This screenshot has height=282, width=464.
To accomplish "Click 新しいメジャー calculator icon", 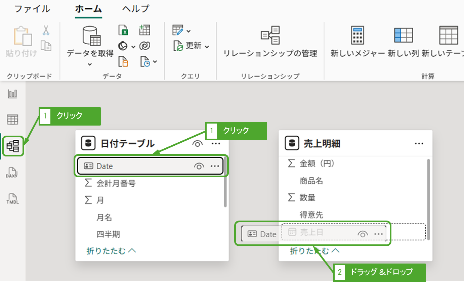I will pos(357,35).
